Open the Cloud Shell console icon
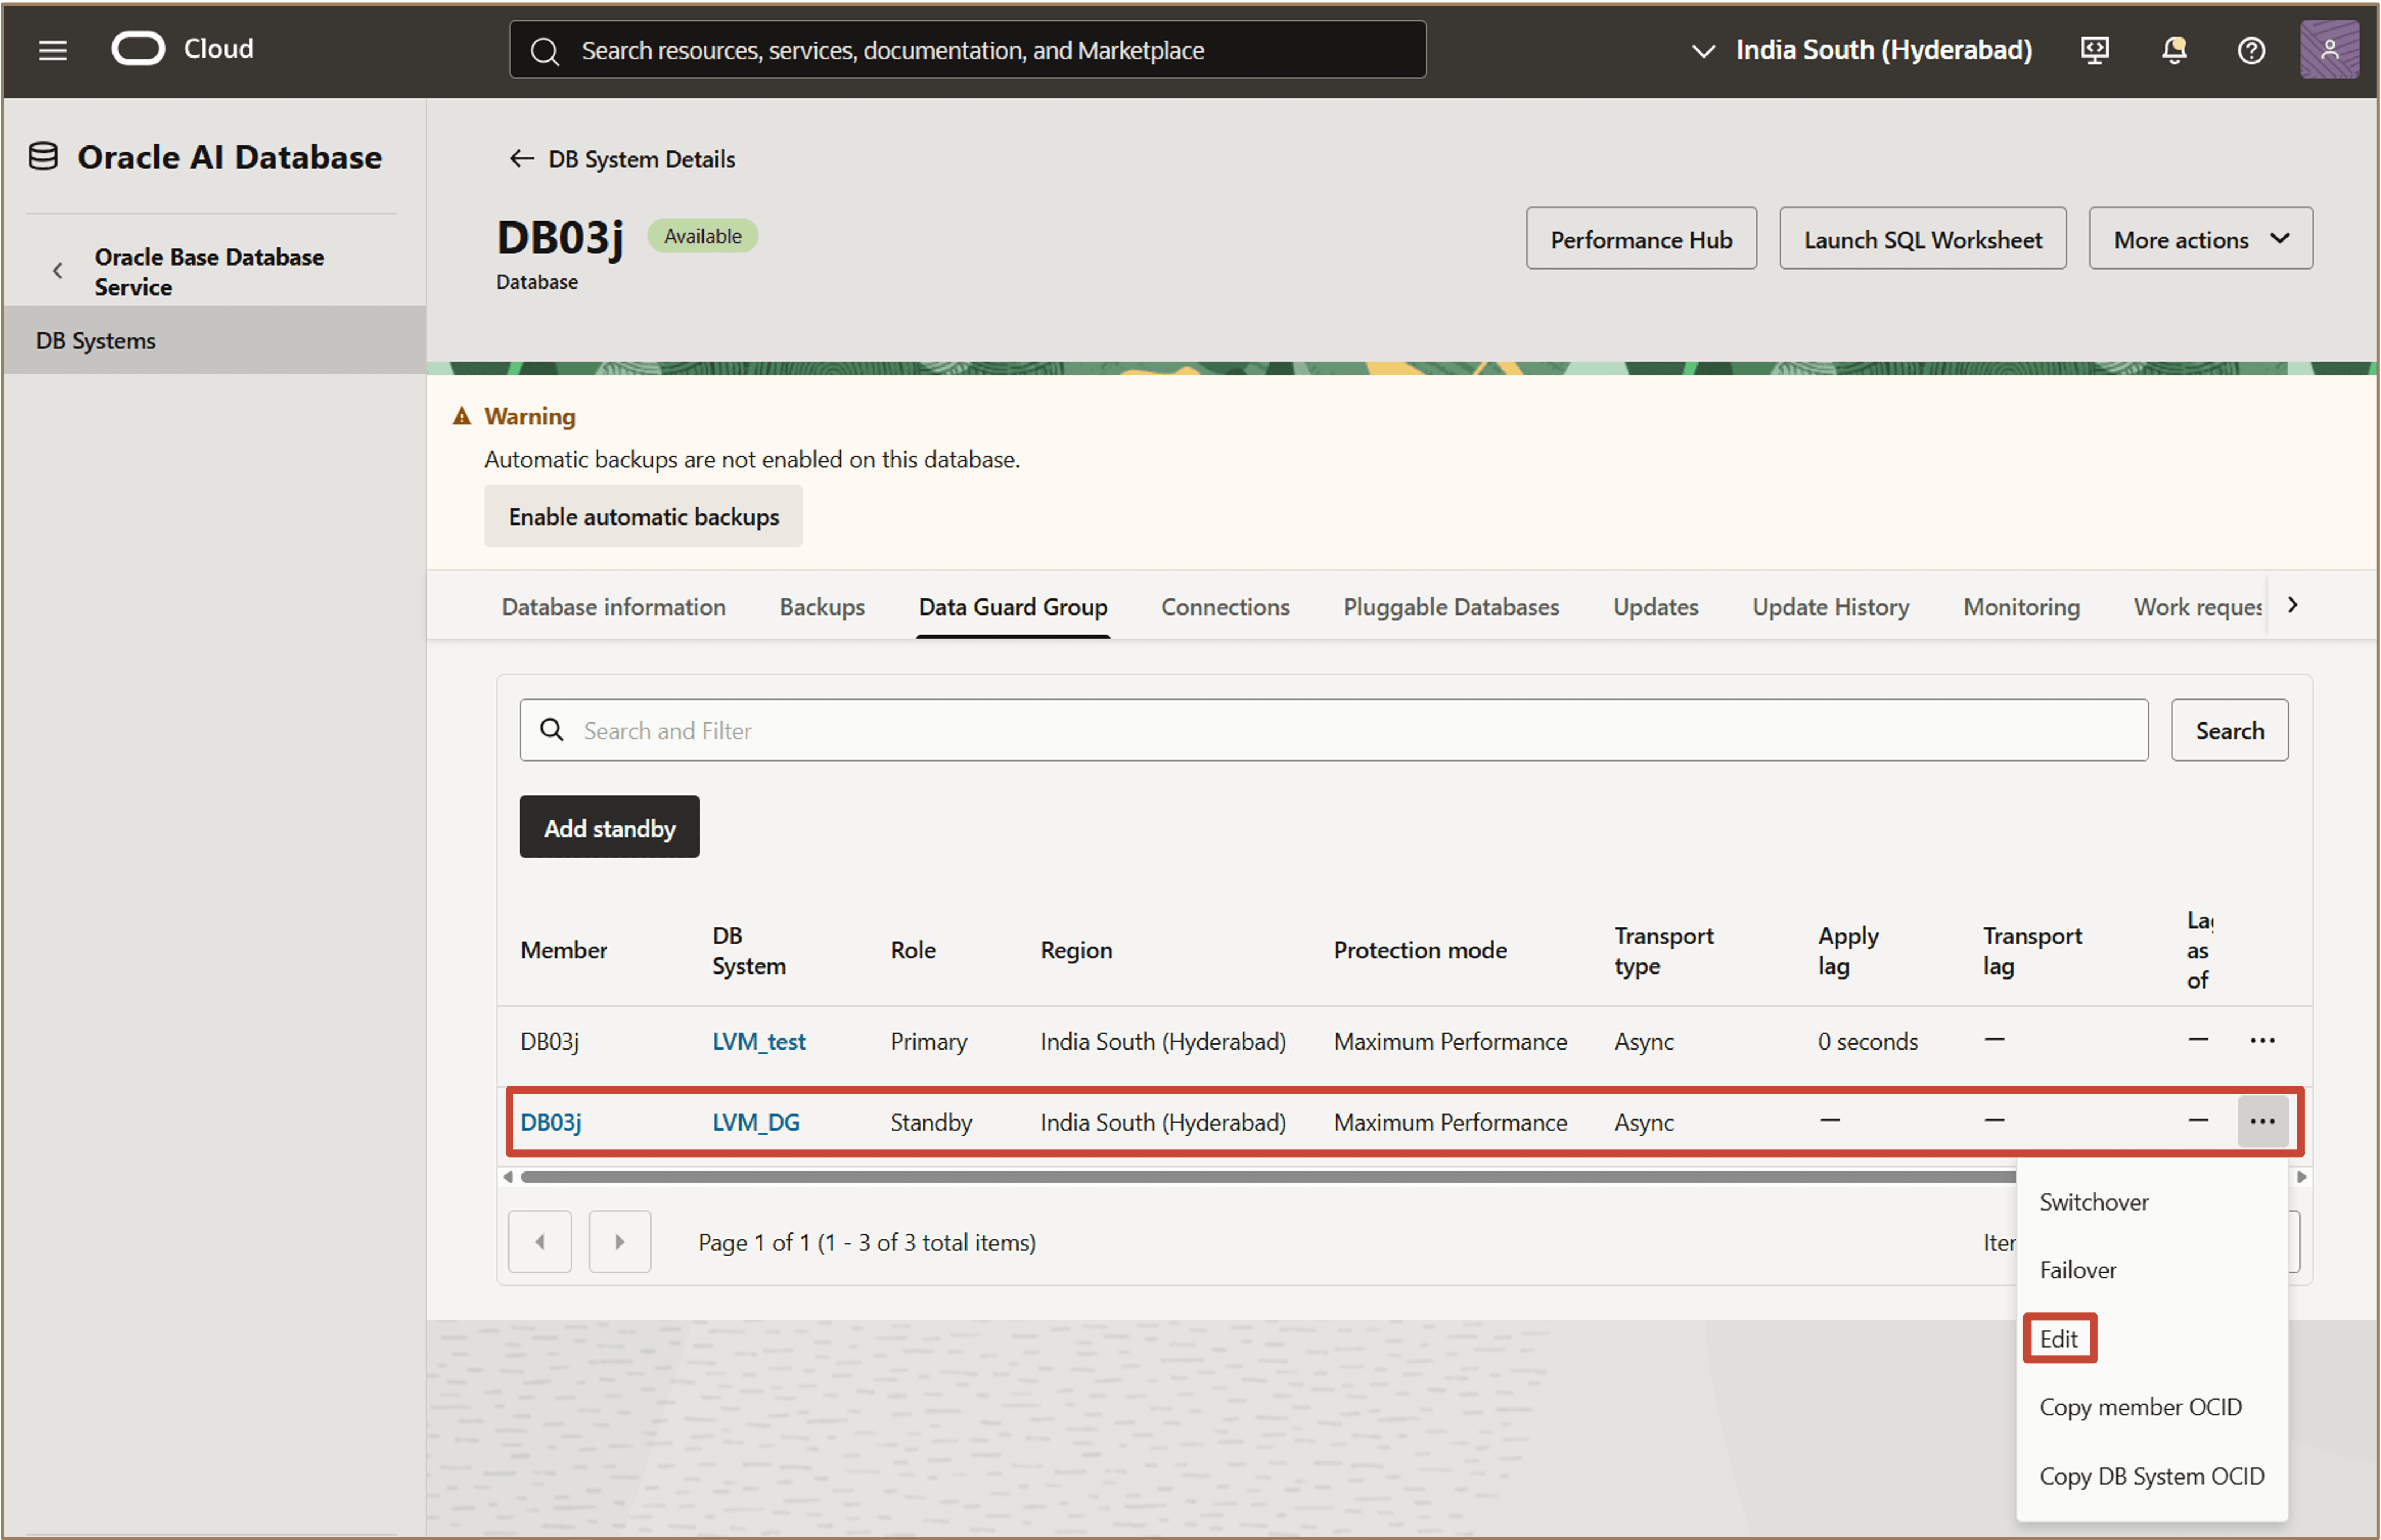2381x1540 pixels. tap(2094, 49)
